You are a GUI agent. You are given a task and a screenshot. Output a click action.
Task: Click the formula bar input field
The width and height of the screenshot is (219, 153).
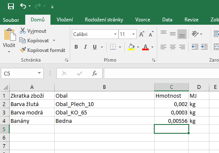(x=161, y=73)
